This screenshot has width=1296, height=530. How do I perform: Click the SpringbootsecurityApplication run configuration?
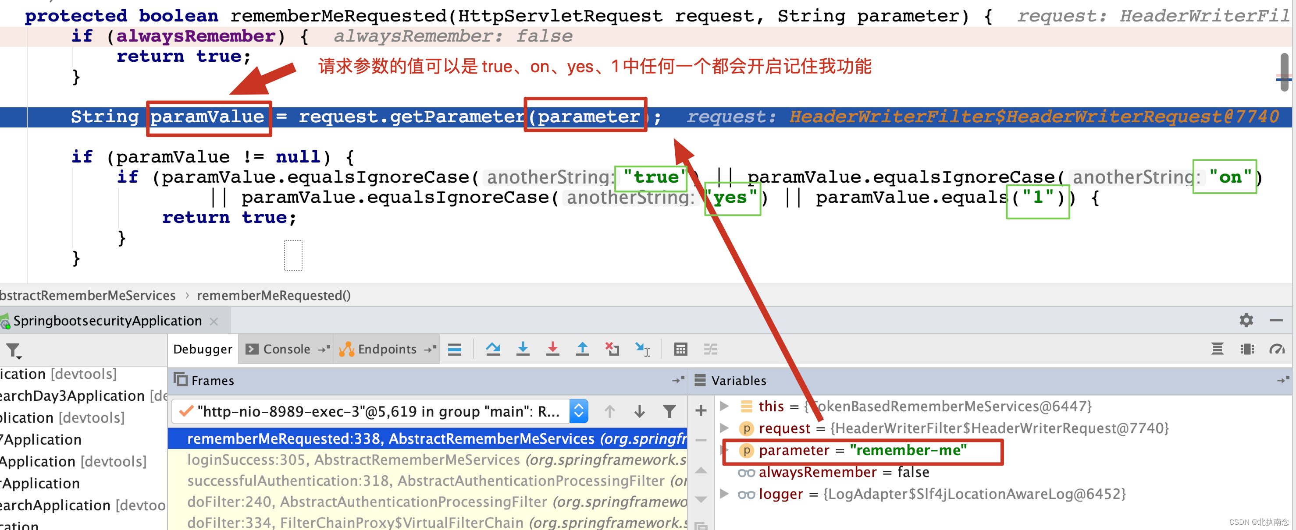pyautogui.click(x=117, y=321)
